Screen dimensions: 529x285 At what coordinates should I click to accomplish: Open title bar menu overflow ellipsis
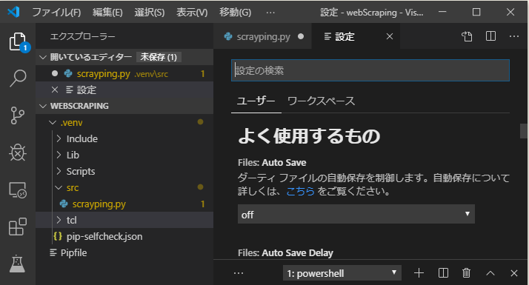point(270,13)
